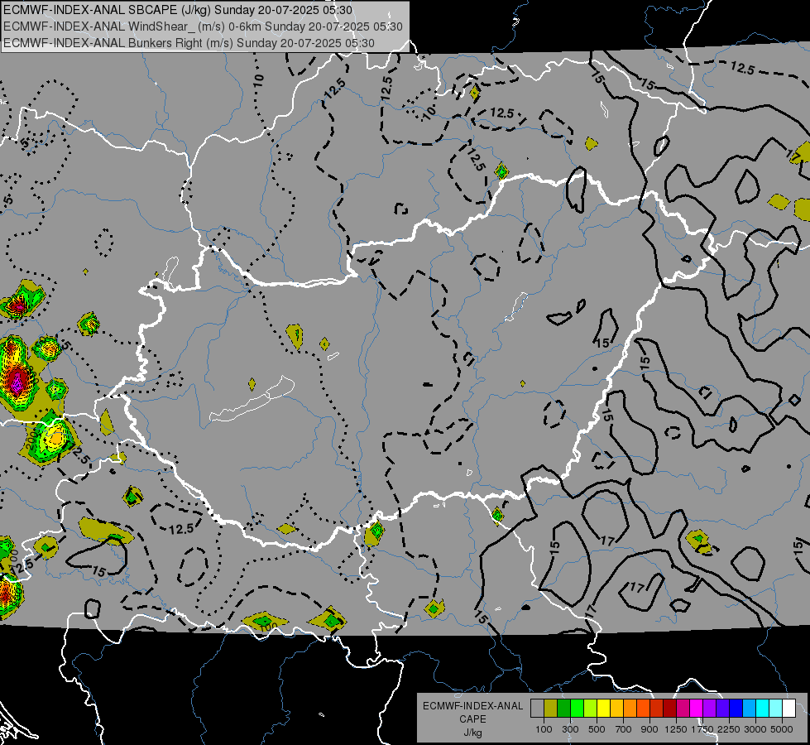Click the gray swatch in CAPE legend
The height and width of the screenshot is (745, 810).
(x=537, y=708)
